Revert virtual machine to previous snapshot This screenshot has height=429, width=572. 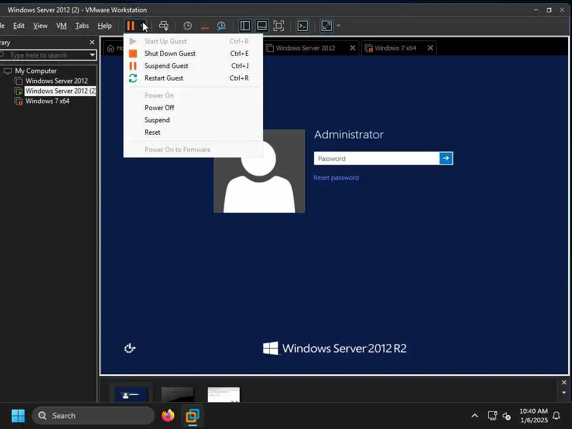point(204,26)
